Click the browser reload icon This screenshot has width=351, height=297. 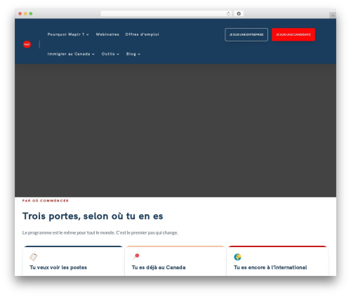228,13
